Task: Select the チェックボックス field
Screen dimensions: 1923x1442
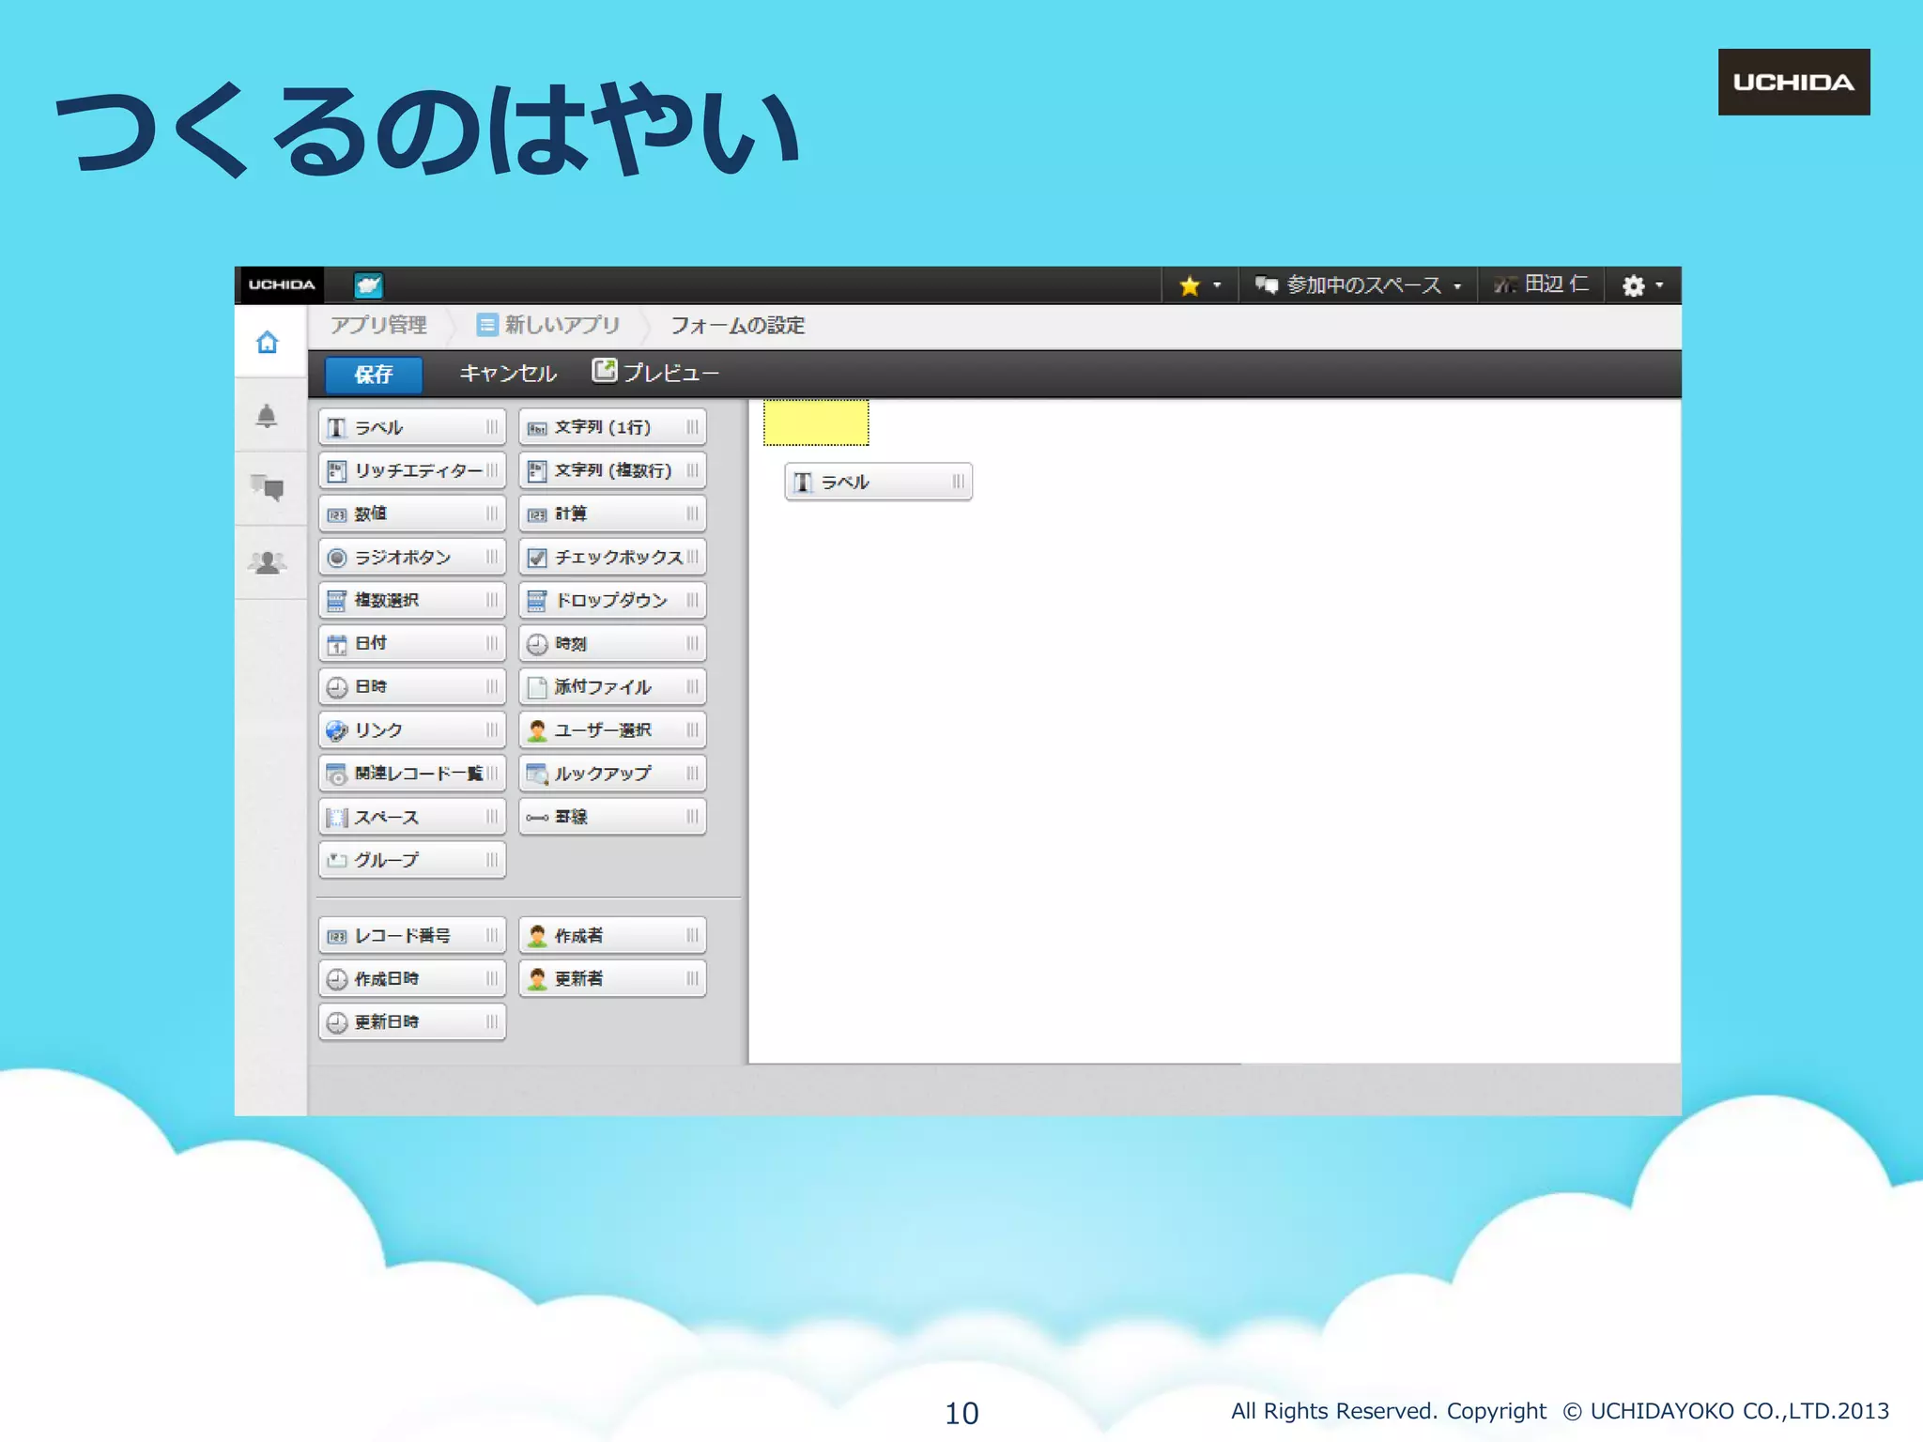Action: tap(612, 557)
